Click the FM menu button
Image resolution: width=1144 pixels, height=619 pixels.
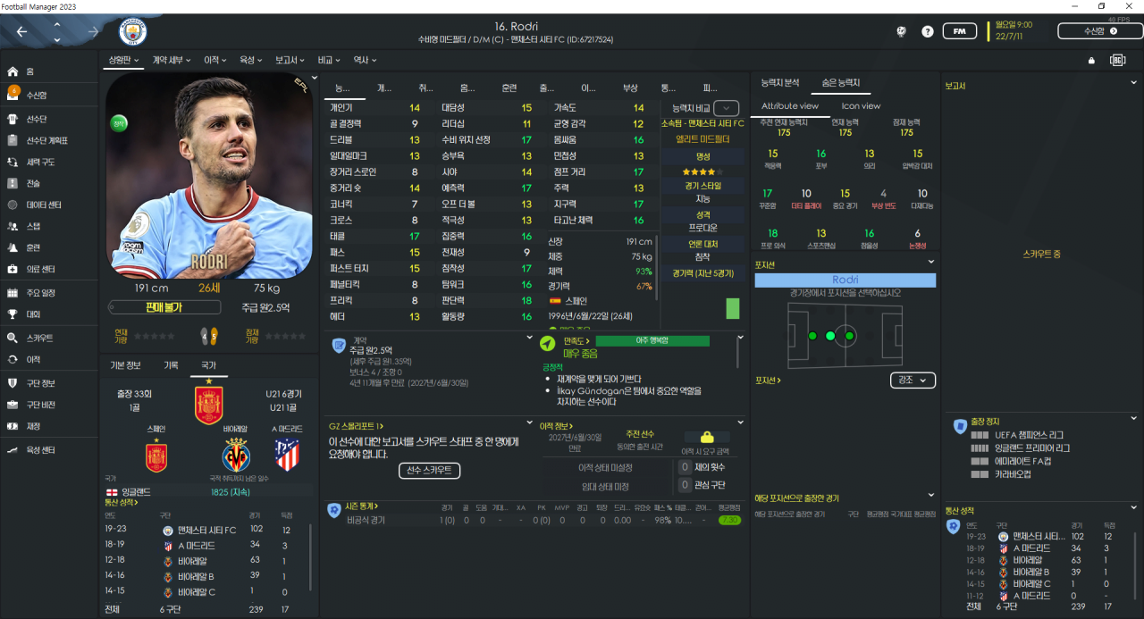(x=959, y=31)
